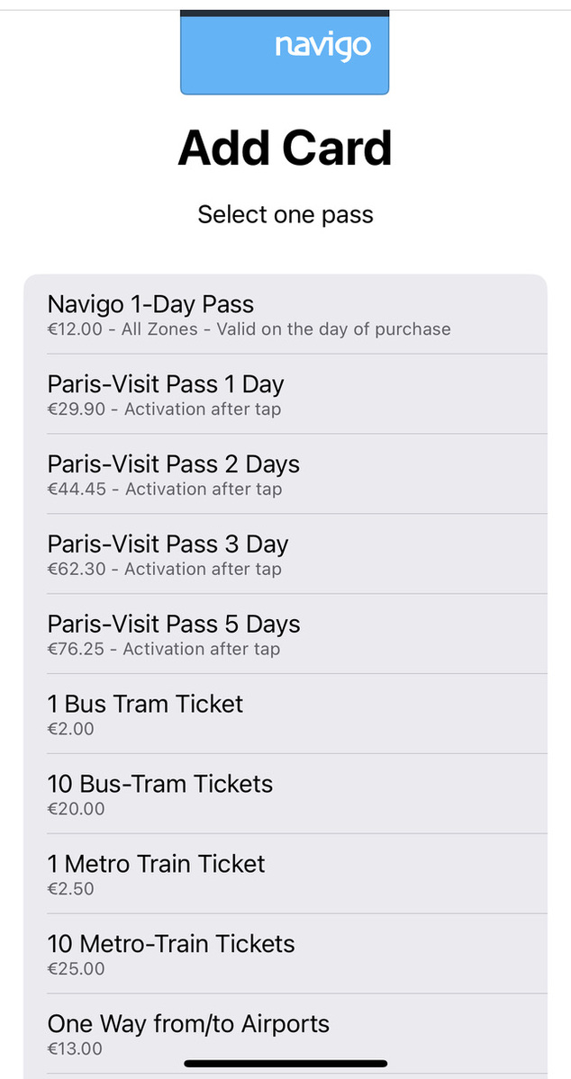Tap the blue Navigo card image
571x1079 pixels.
285,51
